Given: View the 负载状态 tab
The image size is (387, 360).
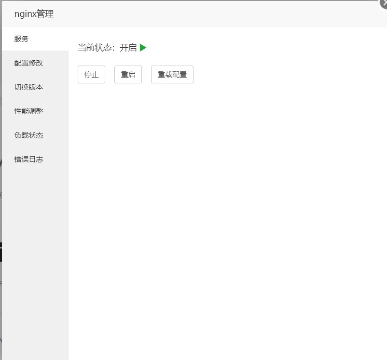Looking at the screenshot, I should coord(35,135).
